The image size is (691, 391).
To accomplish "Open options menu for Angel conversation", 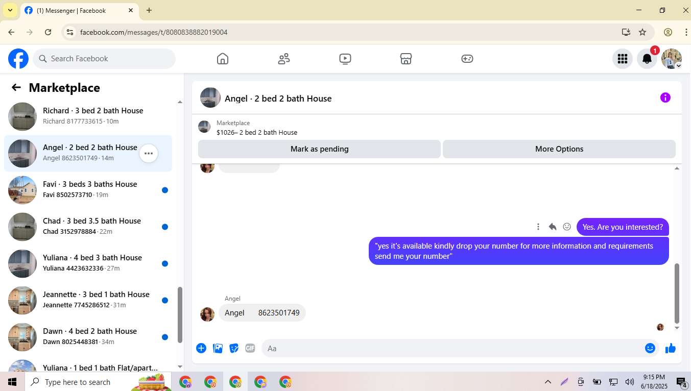I will tap(149, 153).
